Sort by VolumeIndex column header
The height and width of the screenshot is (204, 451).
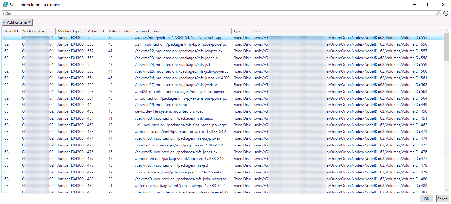coord(119,31)
